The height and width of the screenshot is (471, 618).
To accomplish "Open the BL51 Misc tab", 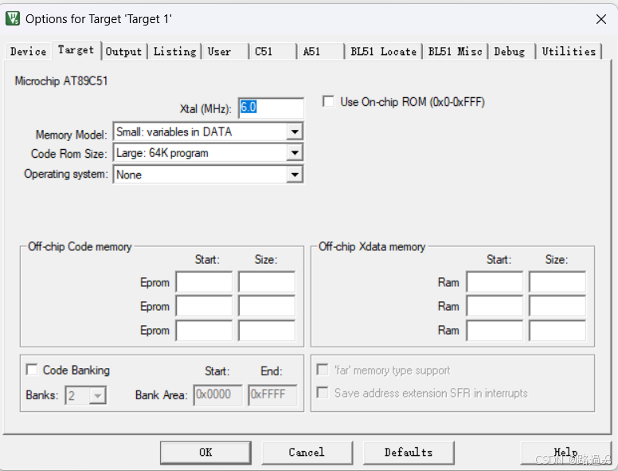I will click(x=456, y=51).
